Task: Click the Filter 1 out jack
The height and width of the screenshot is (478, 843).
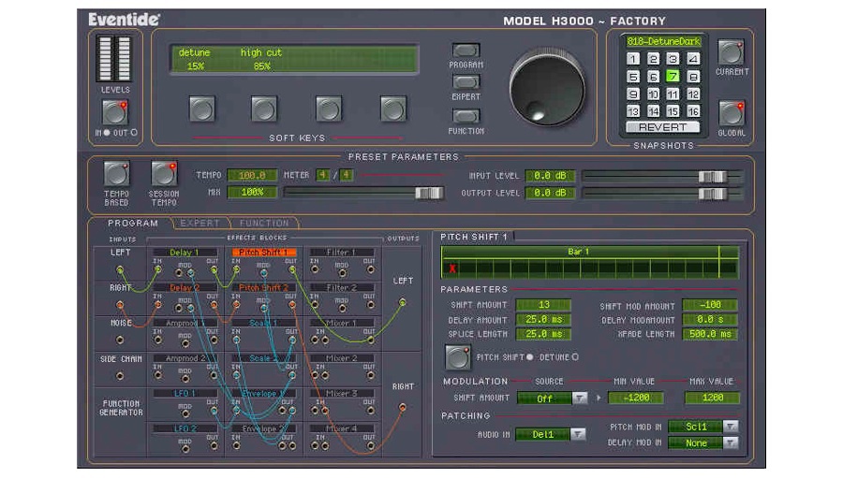Action: coord(370,269)
